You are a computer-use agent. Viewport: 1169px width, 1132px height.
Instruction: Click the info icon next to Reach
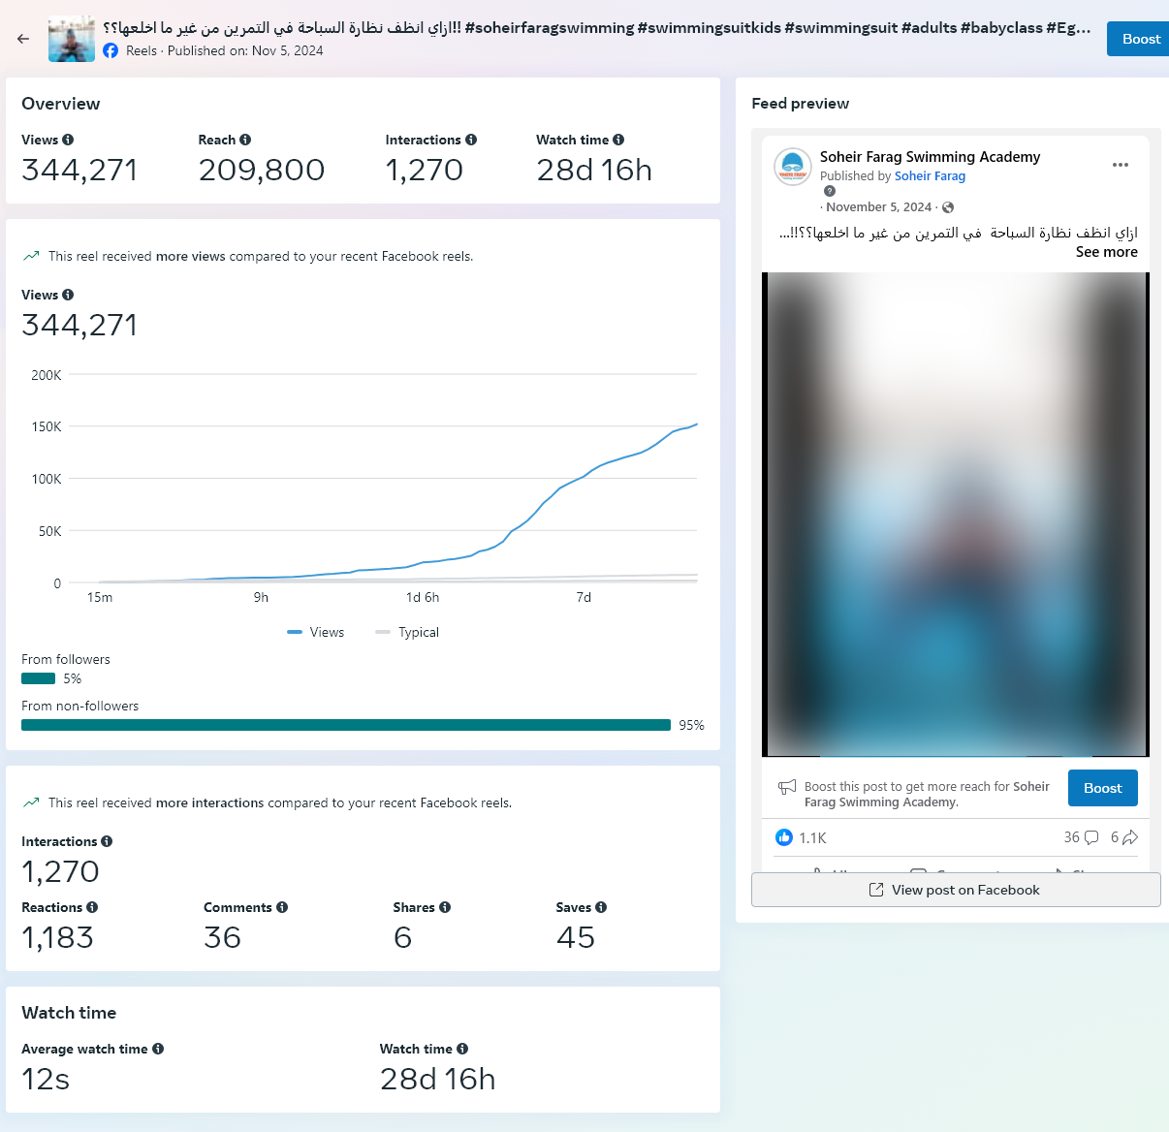click(x=245, y=140)
